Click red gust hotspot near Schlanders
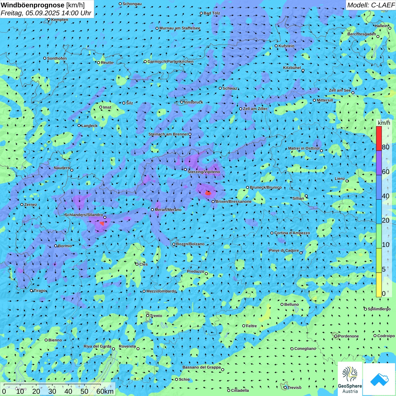The width and height of the screenshot is (396, 396). [x=102, y=223]
